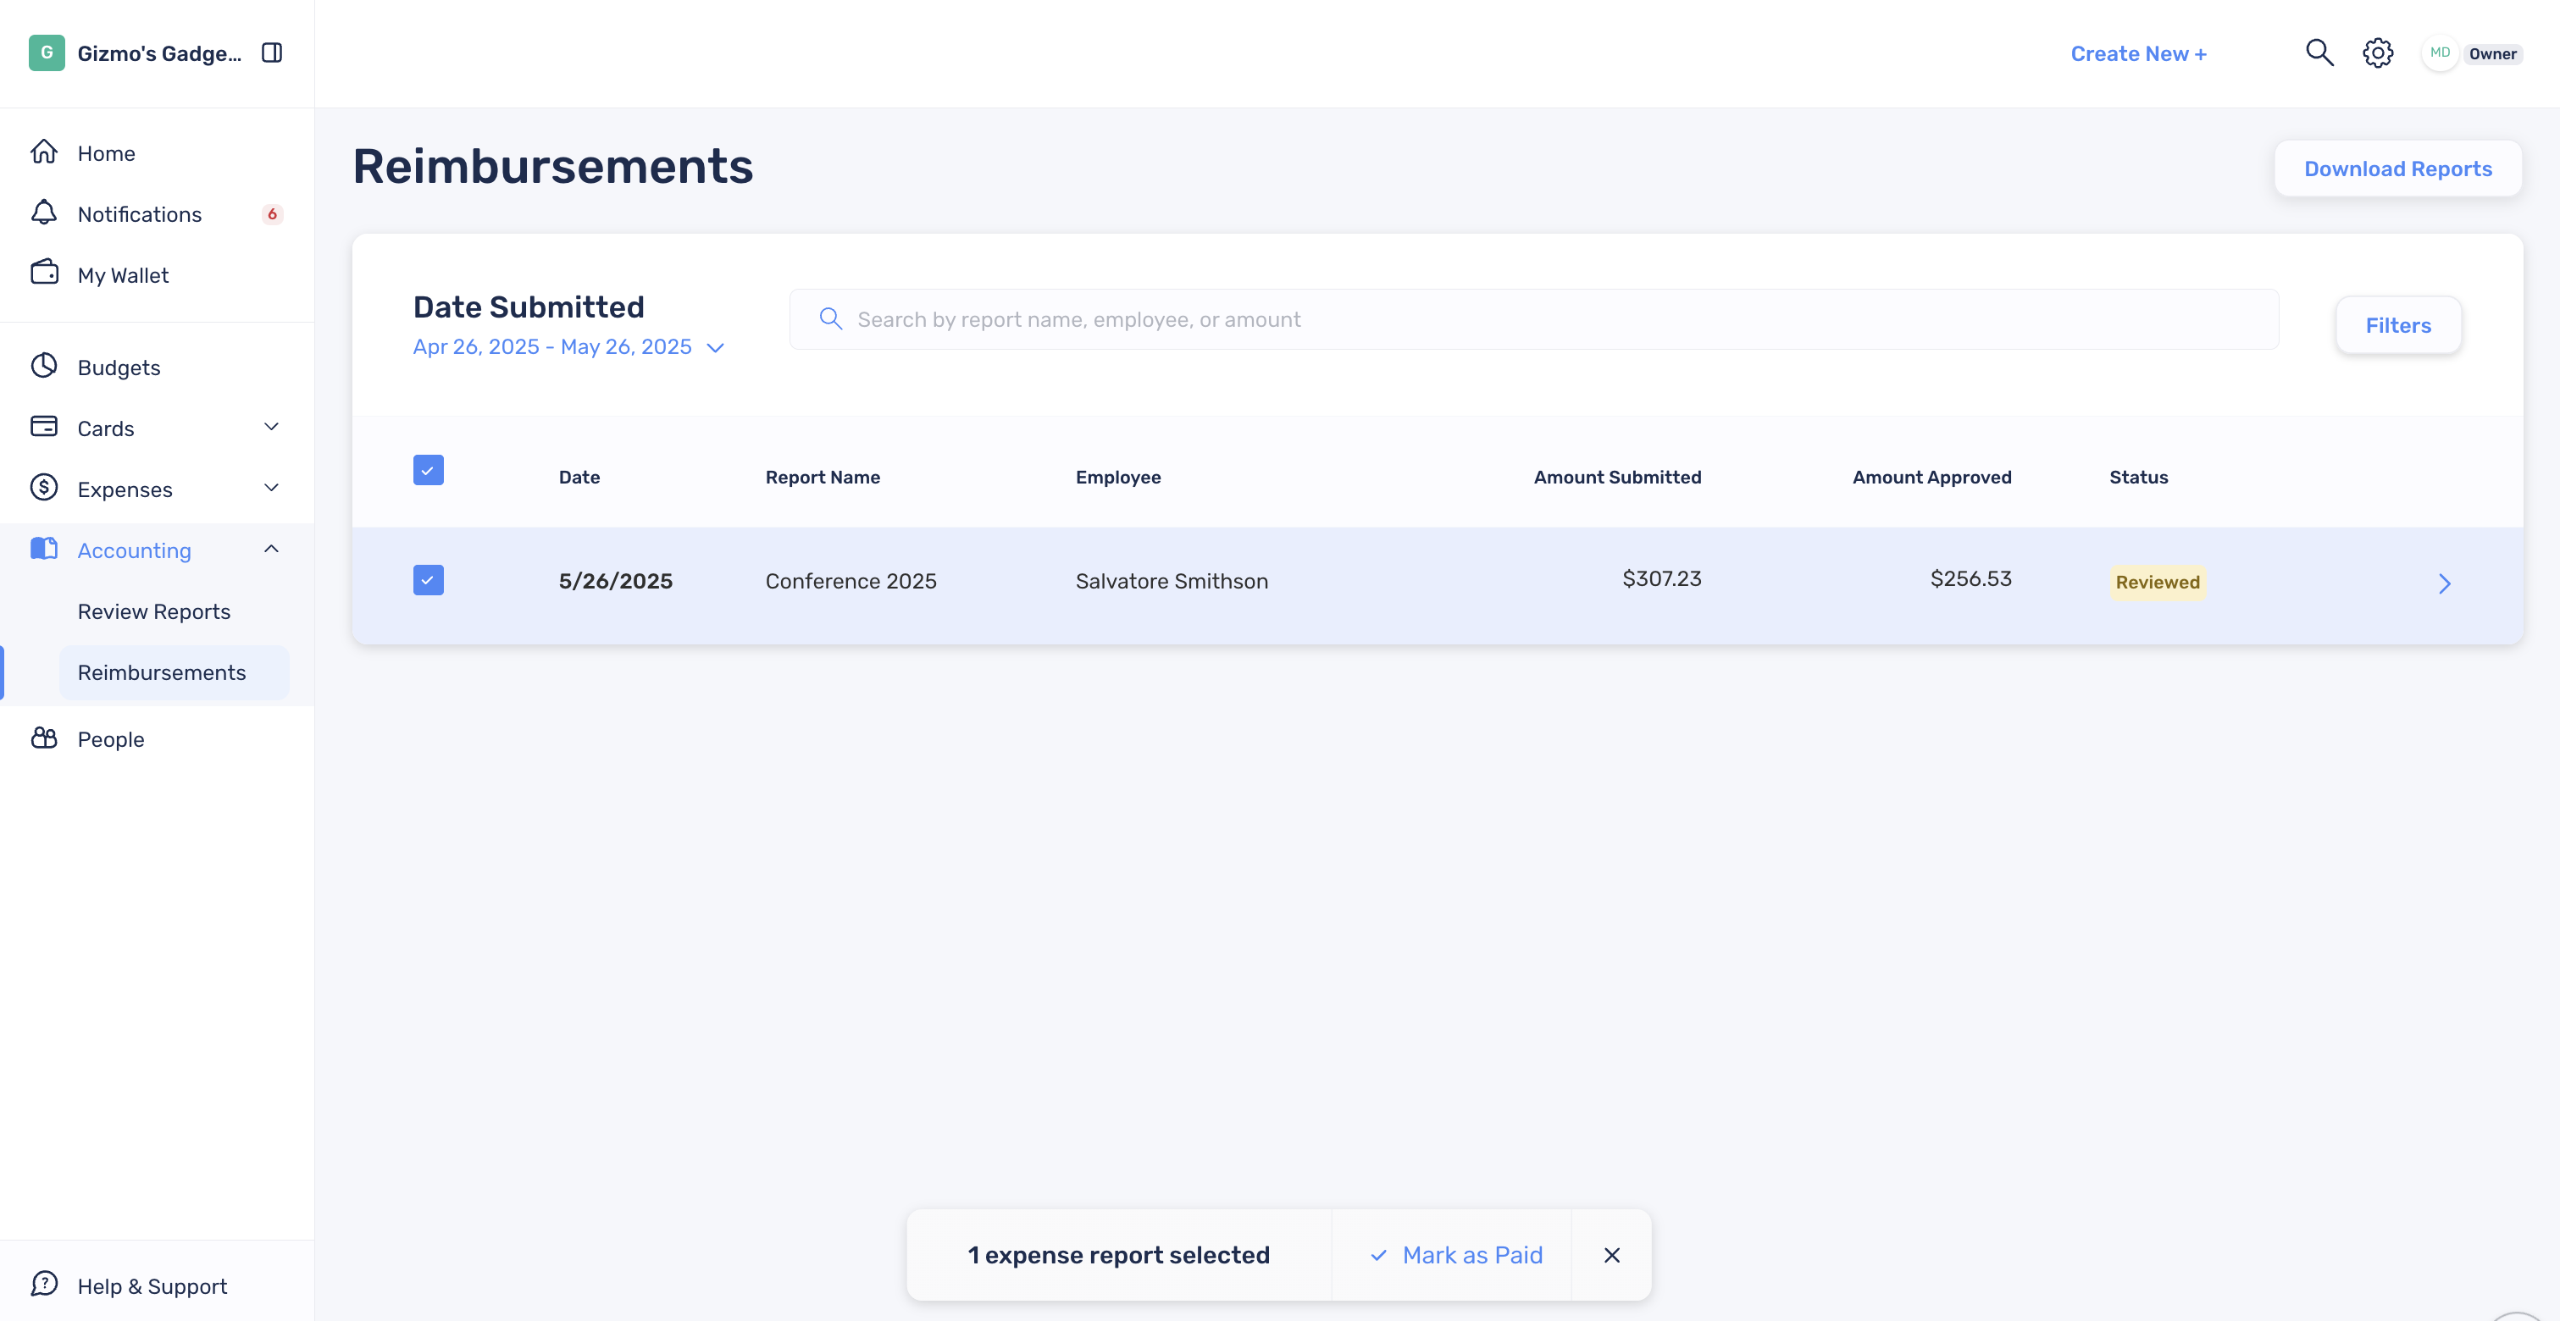This screenshot has height=1321, width=2560.
Task: Click Mark as Paid
Action: 1471,1256
